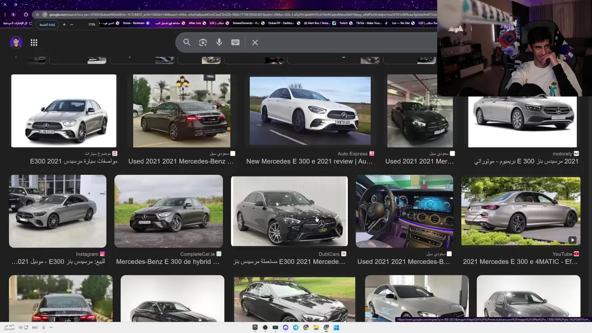The width and height of the screenshot is (592, 333).
Task: Open thumbnail of silver Mercedes on white background, first row
Action: pyautogui.click(x=64, y=111)
